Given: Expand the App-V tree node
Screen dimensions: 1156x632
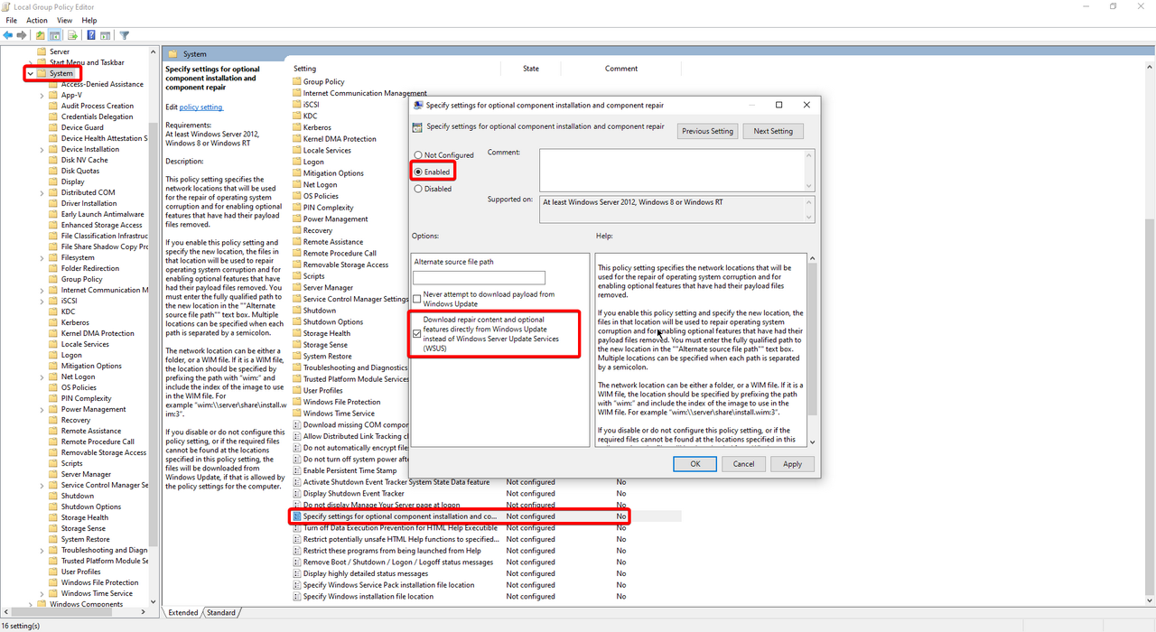Looking at the screenshot, I should click(x=42, y=95).
